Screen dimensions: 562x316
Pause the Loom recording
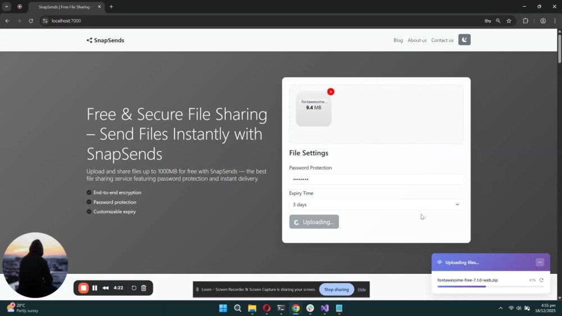tap(94, 288)
